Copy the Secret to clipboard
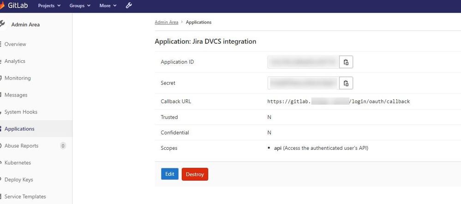461x204 pixels. pos(346,83)
